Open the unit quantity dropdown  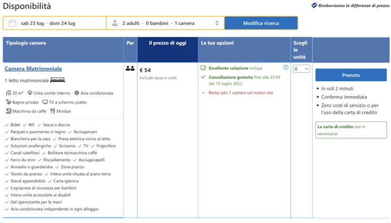coord(301,69)
